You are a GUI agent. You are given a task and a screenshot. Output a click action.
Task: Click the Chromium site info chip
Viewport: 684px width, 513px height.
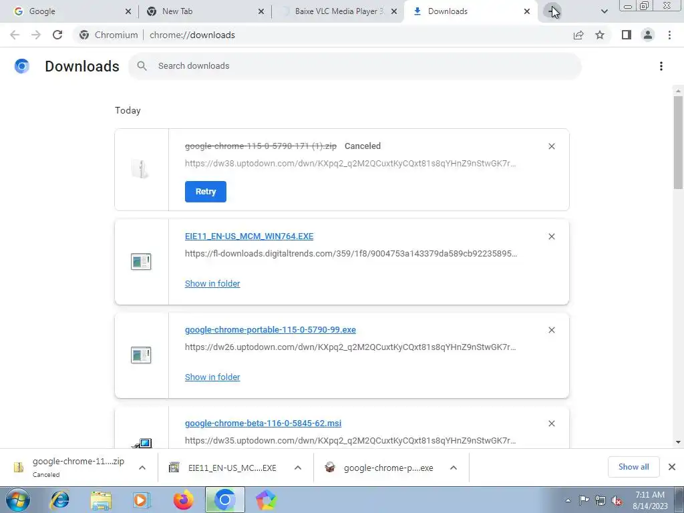coord(109,35)
